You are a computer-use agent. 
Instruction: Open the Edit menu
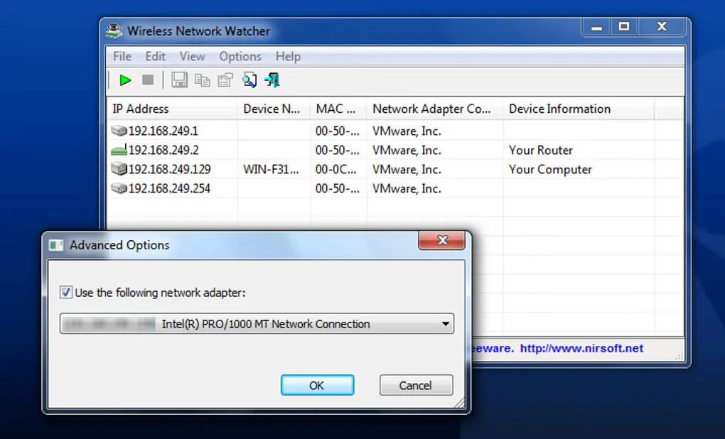tap(156, 56)
